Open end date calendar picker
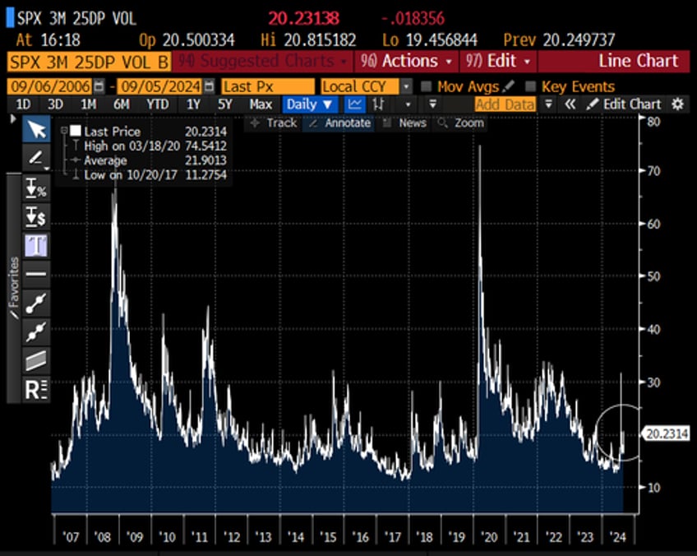Image resolution: width=697 pixels, height=556 pixels. [x=209, y=86]
